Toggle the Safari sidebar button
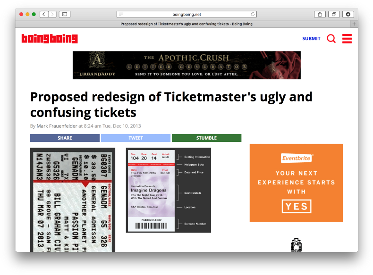The width and height of the screenshot is (373, 275). point(65,14)
